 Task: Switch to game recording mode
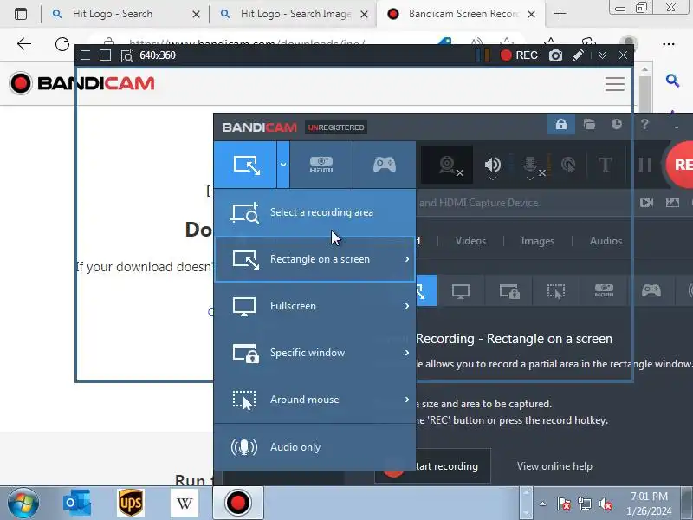(x=385, y=165)
